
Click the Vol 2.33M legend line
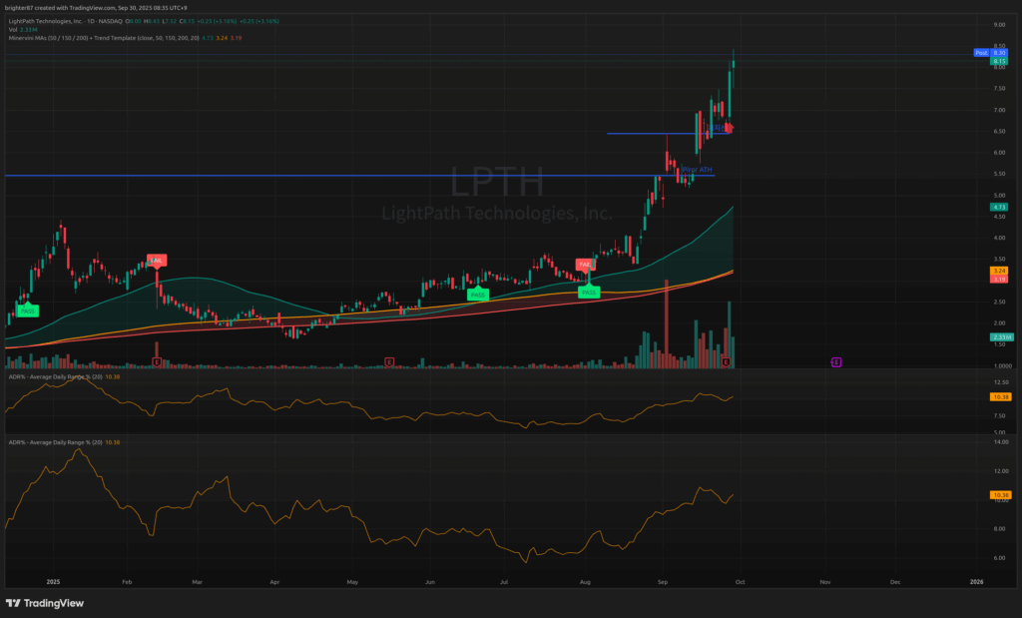(x=23, y=30)
